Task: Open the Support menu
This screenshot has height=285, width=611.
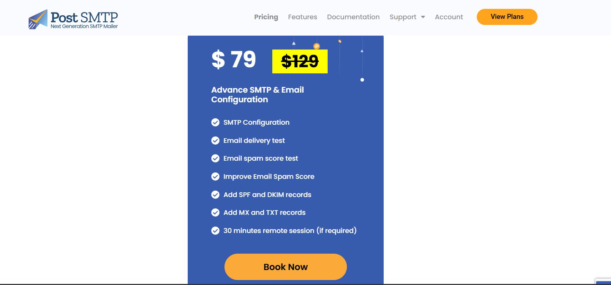Action: [403, 17]
